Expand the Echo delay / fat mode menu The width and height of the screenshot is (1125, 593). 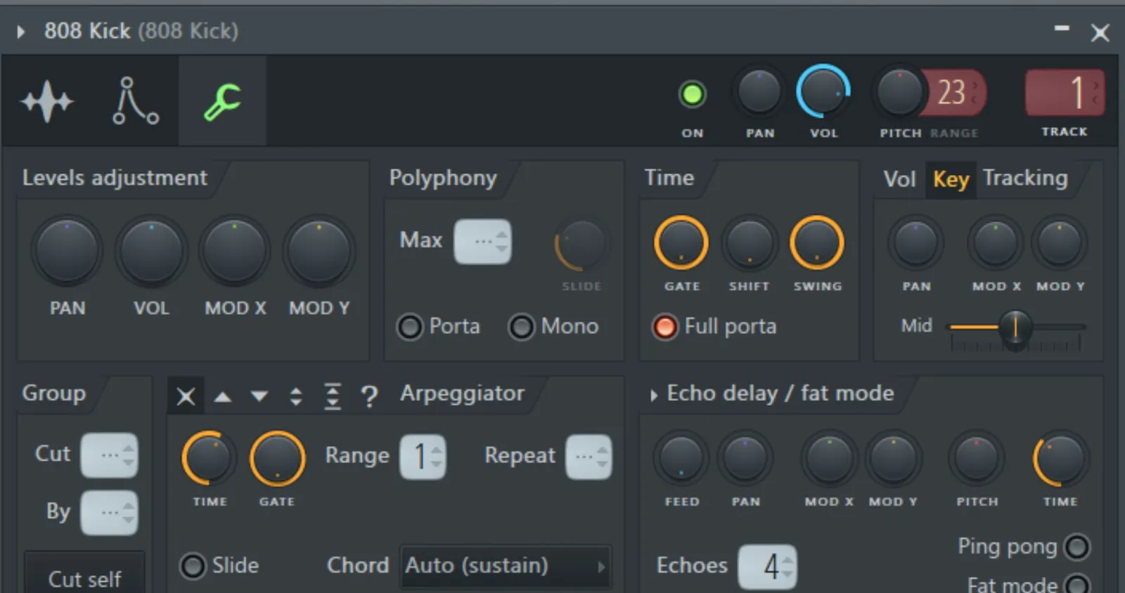654,395
